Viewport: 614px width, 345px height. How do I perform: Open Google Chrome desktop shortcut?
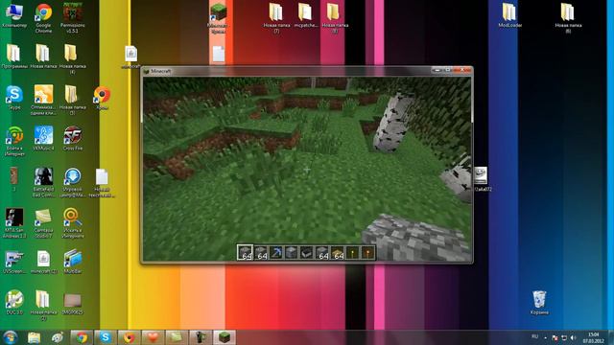(x=43, y=18)
